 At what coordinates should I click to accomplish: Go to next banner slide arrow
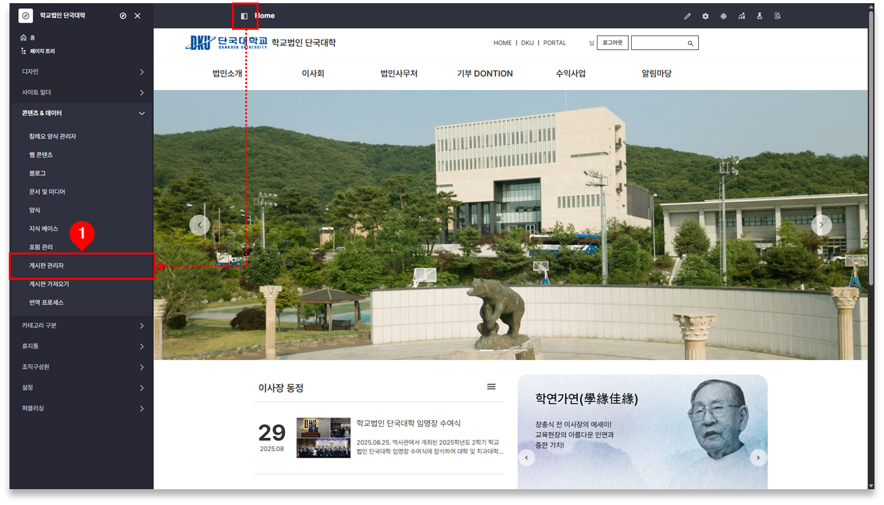[821, 225]
